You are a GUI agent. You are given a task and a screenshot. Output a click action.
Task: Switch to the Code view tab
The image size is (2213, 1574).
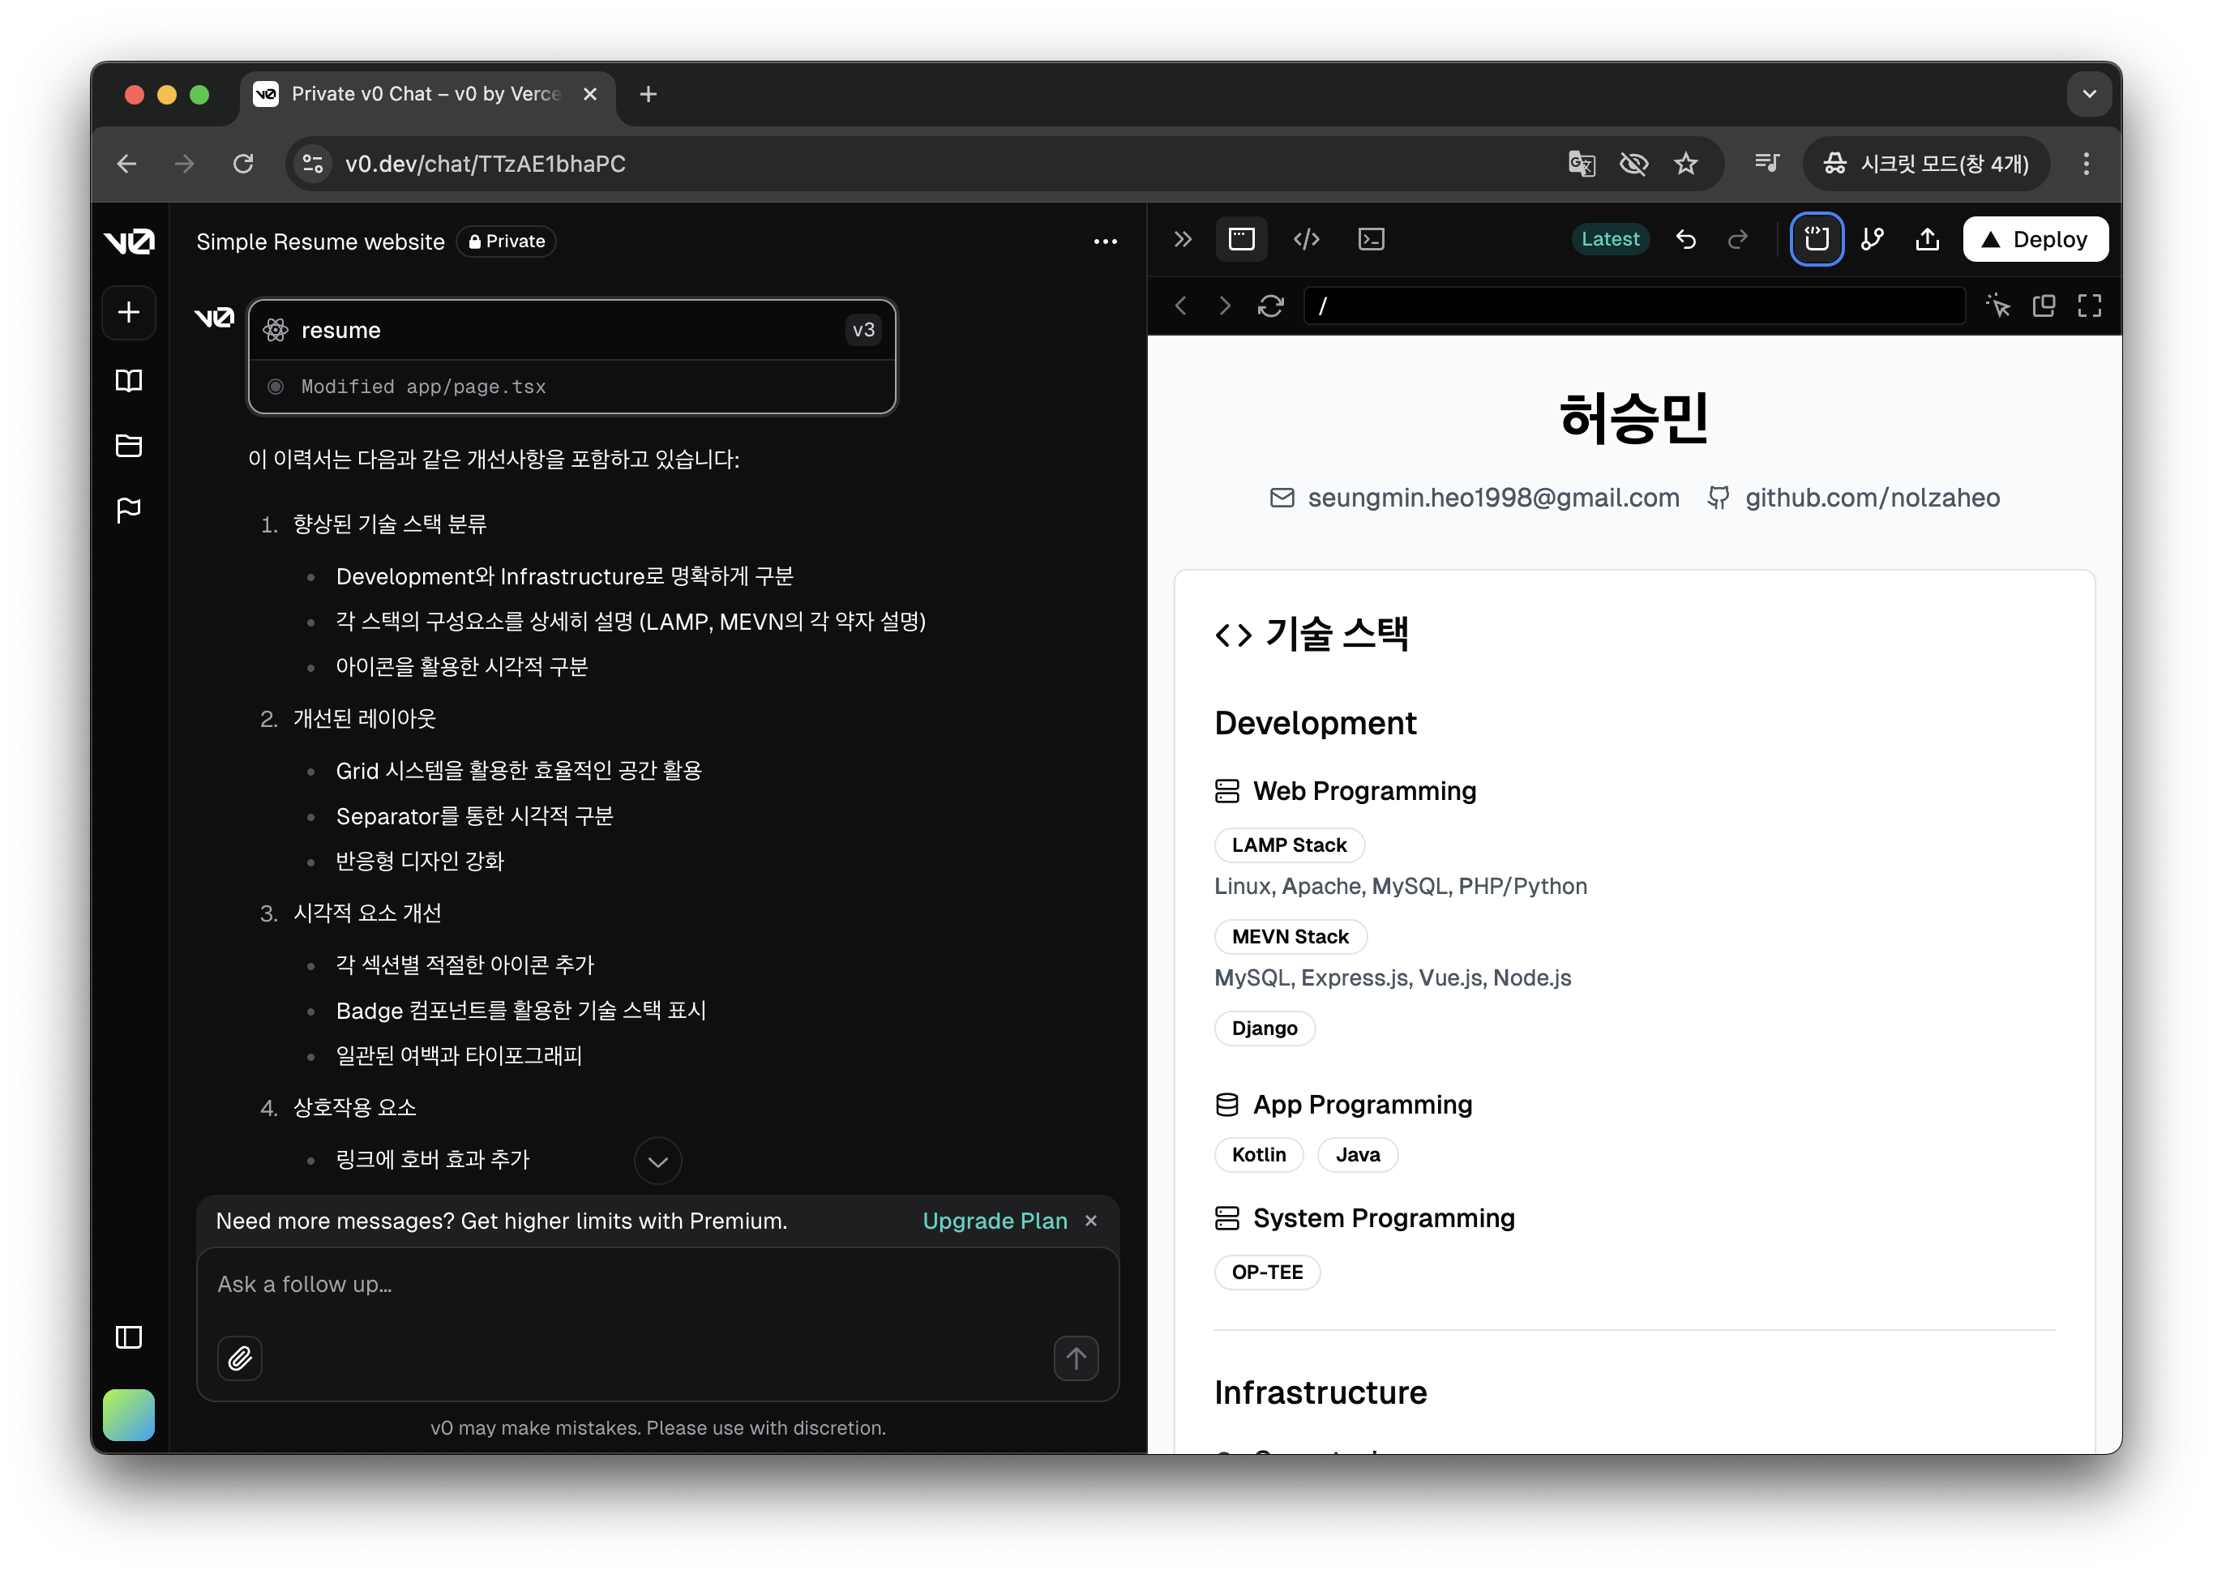(x=1306, y=239)
